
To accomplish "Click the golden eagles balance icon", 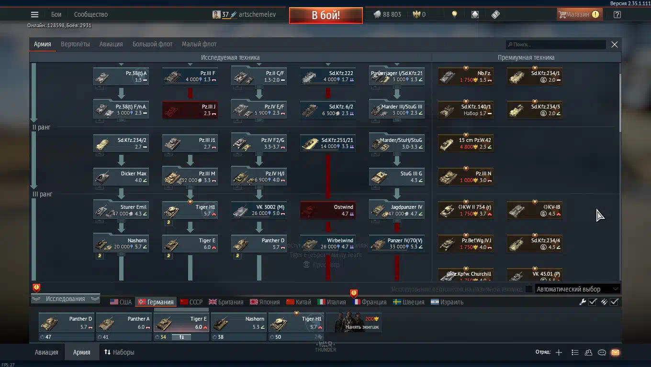I will point(416,14).
